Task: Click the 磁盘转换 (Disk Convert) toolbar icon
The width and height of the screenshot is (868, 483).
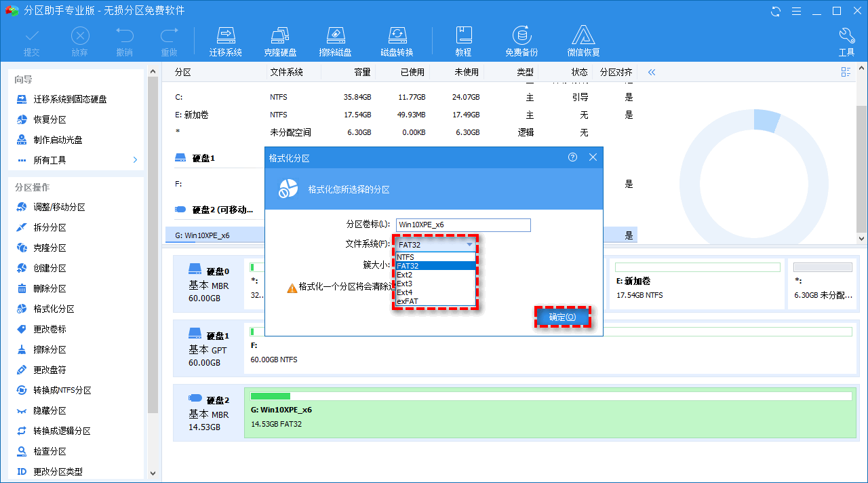Action: pos(397,39)
